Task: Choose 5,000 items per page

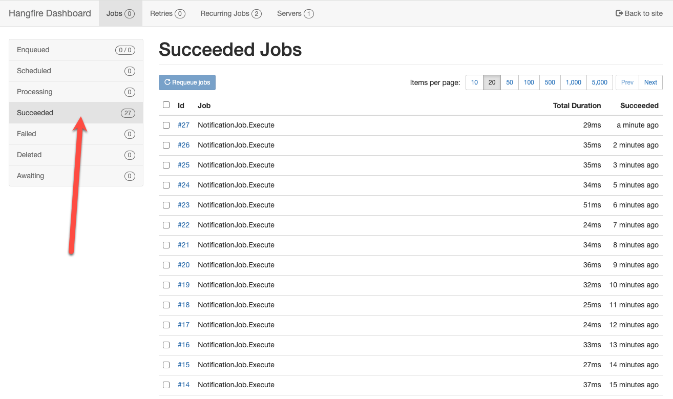Action: [x=599, y=82]
